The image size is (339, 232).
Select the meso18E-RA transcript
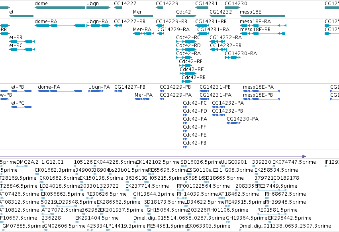click(x=263, y=26)
